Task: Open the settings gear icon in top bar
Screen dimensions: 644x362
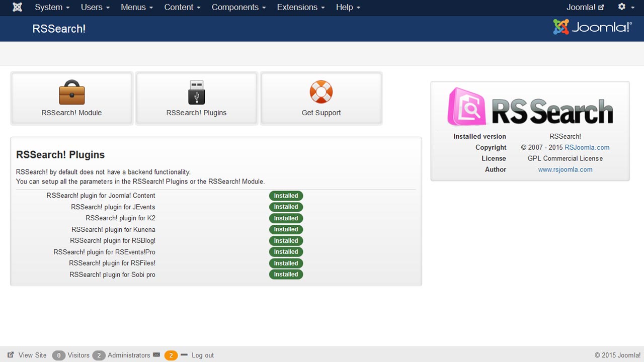Action: point(622,7)
